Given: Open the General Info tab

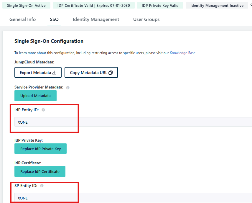Looking at the screenshot, I should tap(22, 19).
